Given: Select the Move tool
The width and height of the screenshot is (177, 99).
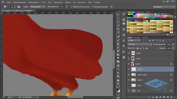Looking at the screenshot, I should click(x=118, y=15).
